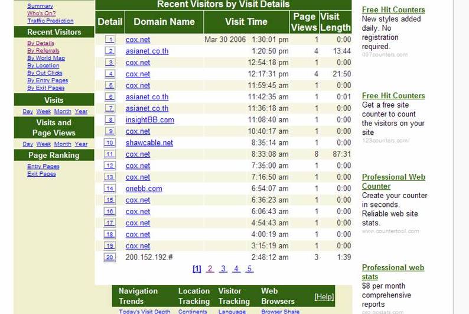Click the Visit Time column header
The image size is (469, 314).
pos(246,22)
